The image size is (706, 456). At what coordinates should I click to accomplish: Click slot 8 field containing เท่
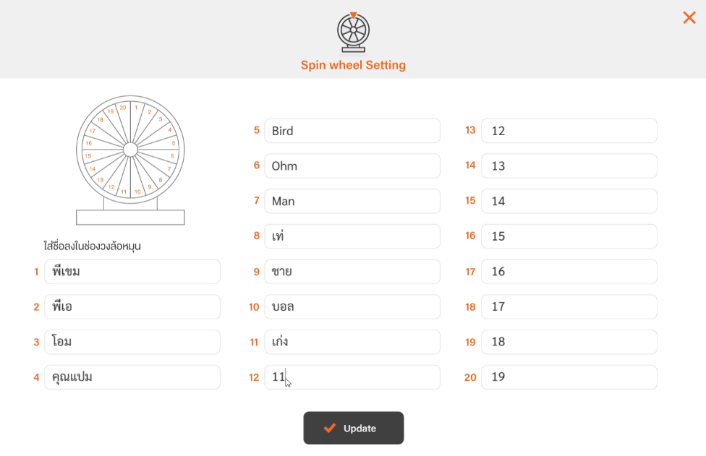click(352, 236)
